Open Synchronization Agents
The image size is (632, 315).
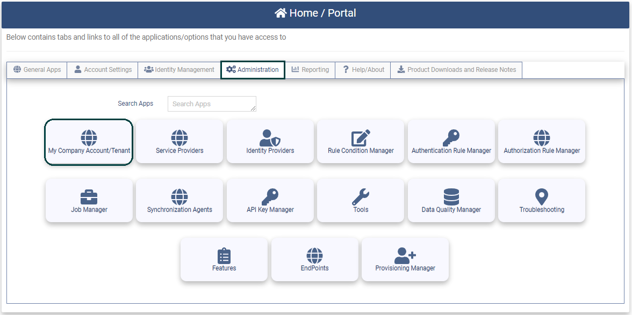[x=179, y=200]
